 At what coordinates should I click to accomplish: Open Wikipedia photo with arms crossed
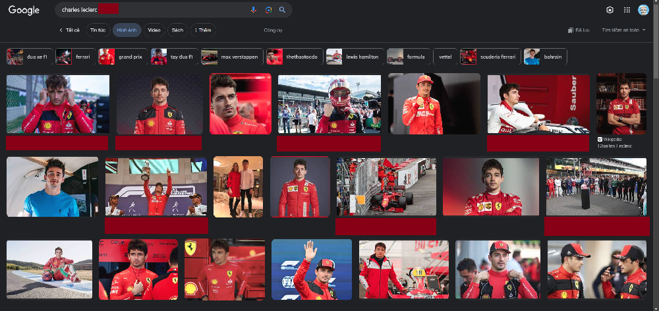tap(621, 104)
